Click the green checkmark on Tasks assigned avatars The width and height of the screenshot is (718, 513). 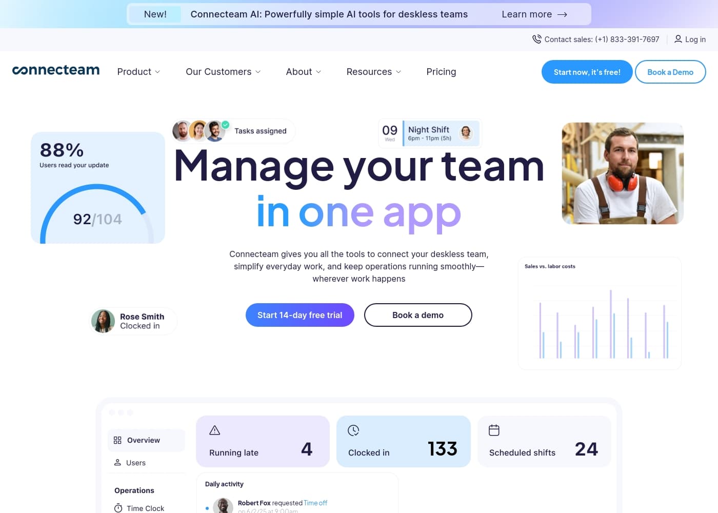[x=225, y=124]
